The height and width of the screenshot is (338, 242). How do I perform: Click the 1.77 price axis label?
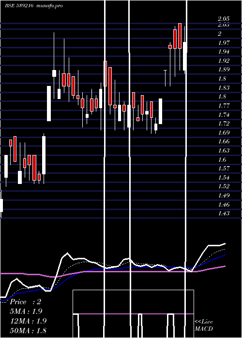coord(224,106)
